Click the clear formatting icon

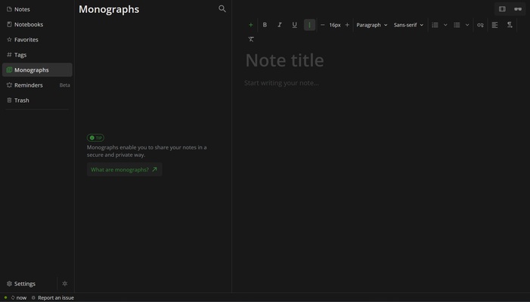coord(251,39)
